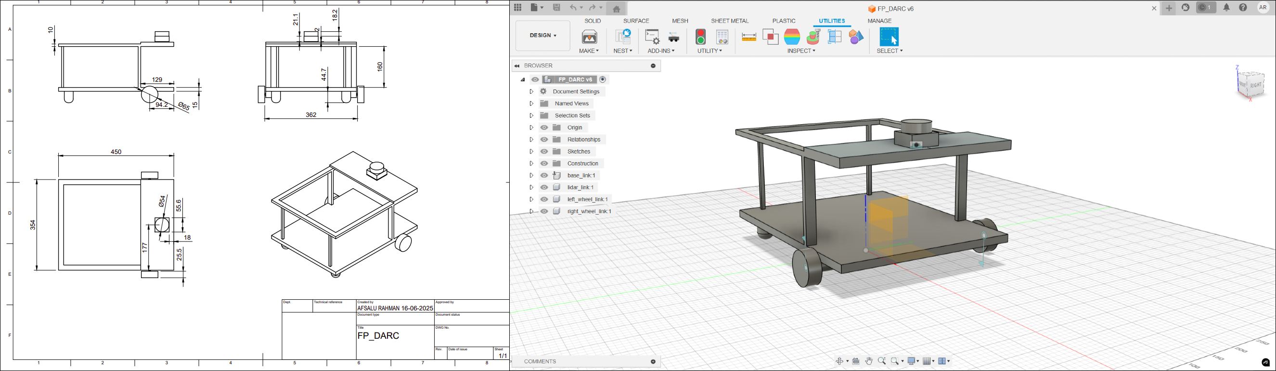
Task: Hide the base_link:1 component
Action: [x=544, y=175]
